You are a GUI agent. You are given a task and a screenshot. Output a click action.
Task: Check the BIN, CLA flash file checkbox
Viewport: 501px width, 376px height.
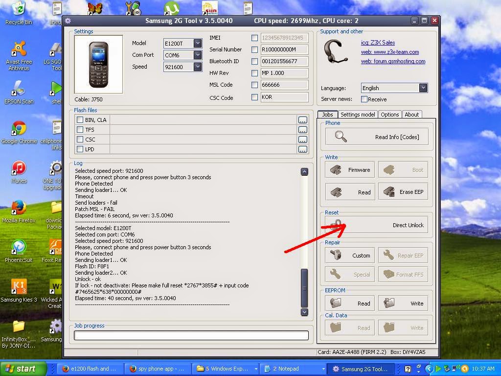[x=80, y=120]
